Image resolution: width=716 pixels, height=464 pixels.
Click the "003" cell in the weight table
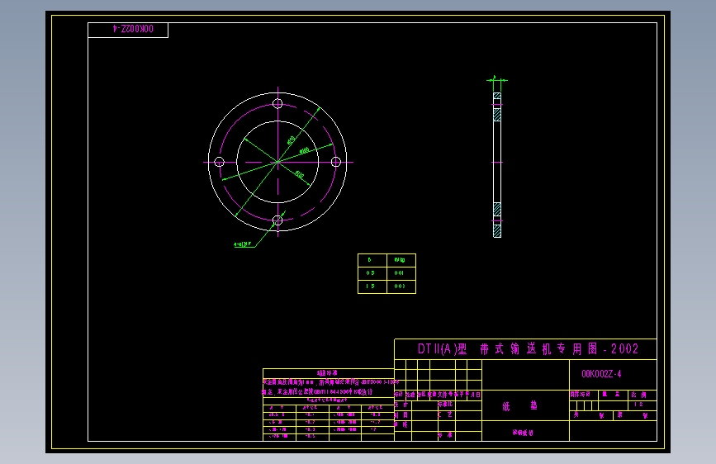pyautogui.click(x=400, y=286)
